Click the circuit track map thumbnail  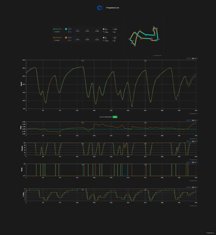144,36
